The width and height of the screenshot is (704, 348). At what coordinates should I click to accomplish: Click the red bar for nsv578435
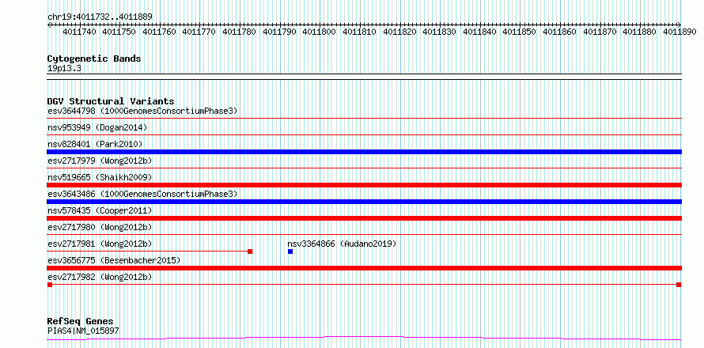[364, 218]
